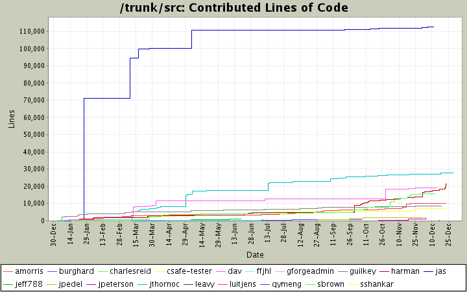Image resolution: width=467 pixels, height=292 pixels.
Task: Click the '29-Jan' date tick label
Action: [x=87, y=235]
